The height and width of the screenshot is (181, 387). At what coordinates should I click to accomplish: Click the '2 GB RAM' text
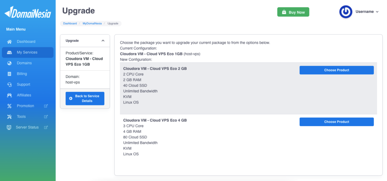[132, 80]
